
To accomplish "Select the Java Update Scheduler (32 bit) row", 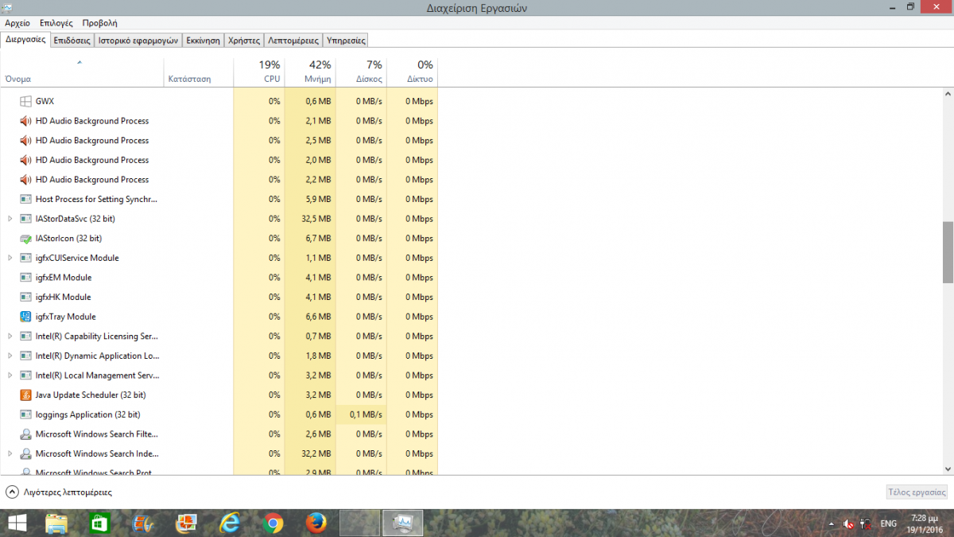I will tap(219, 395).
